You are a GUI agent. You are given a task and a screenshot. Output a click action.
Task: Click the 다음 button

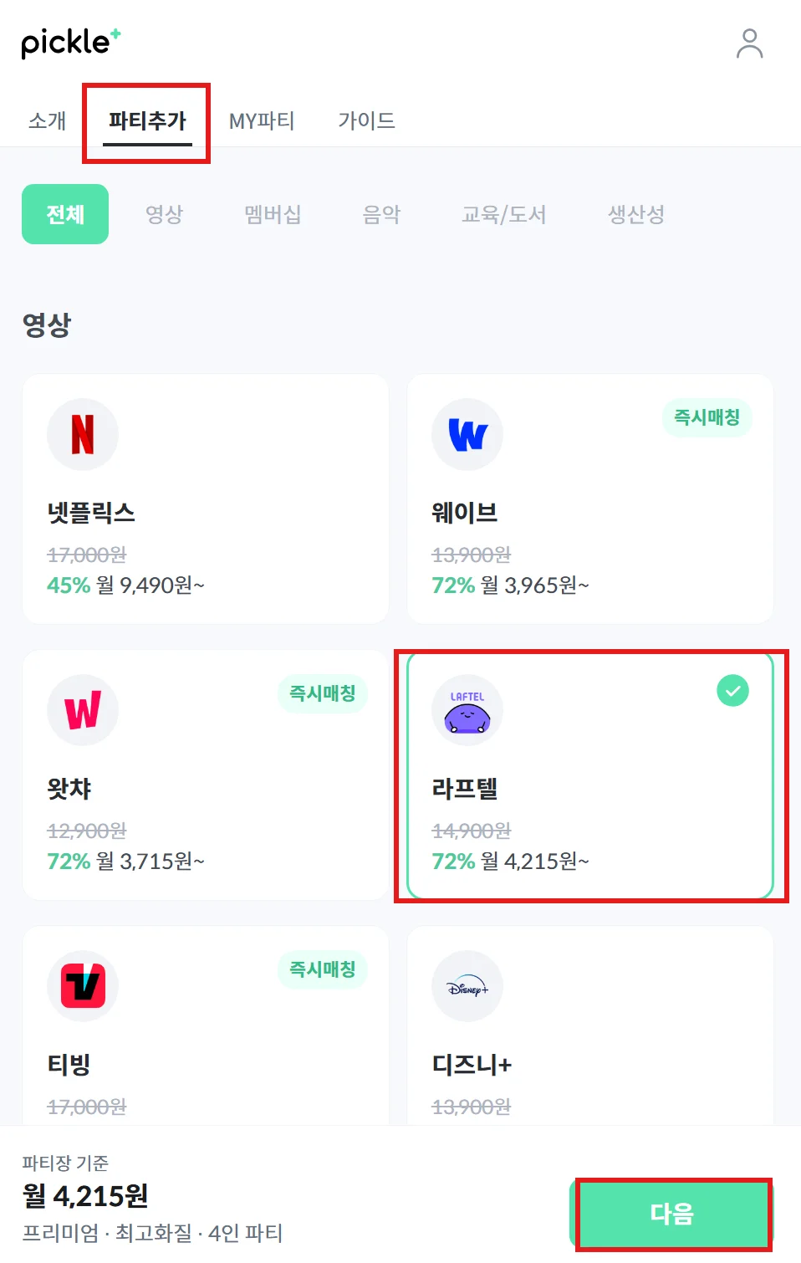(x=672, y=1214)
